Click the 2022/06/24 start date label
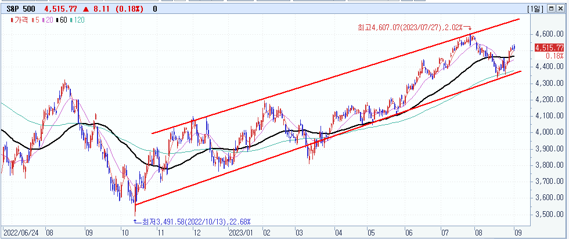 coord(20,233)
